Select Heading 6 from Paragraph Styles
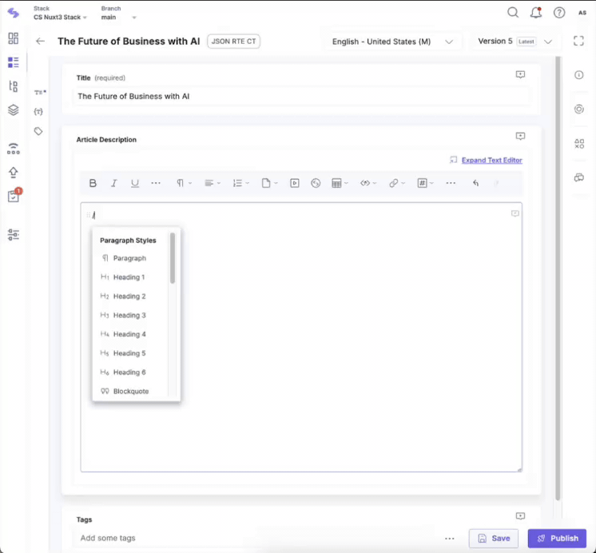Screen dimensions: 596x553 click(x=130, y=372)
